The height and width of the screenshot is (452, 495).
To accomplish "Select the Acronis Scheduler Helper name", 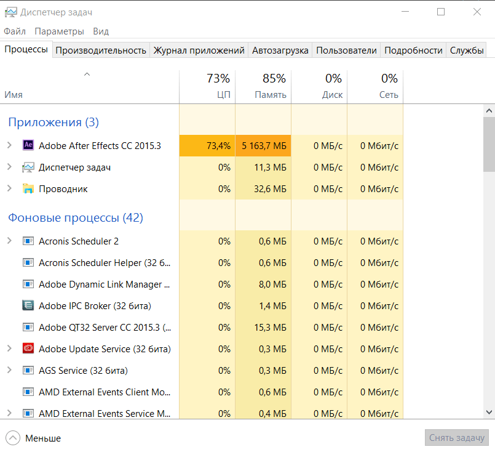I will (x=105, y=263).
